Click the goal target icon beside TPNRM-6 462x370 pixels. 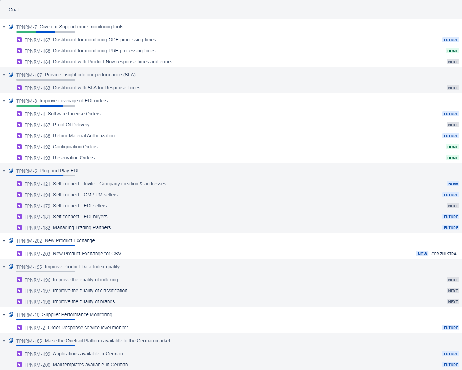[11, 171]
